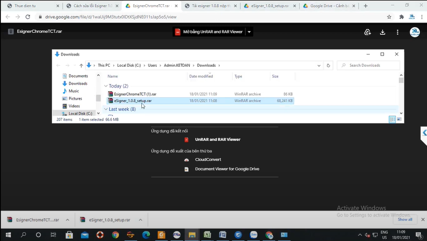427x241 pixels.
Task: Click the Search Downloads box
Action: point(368,65)
